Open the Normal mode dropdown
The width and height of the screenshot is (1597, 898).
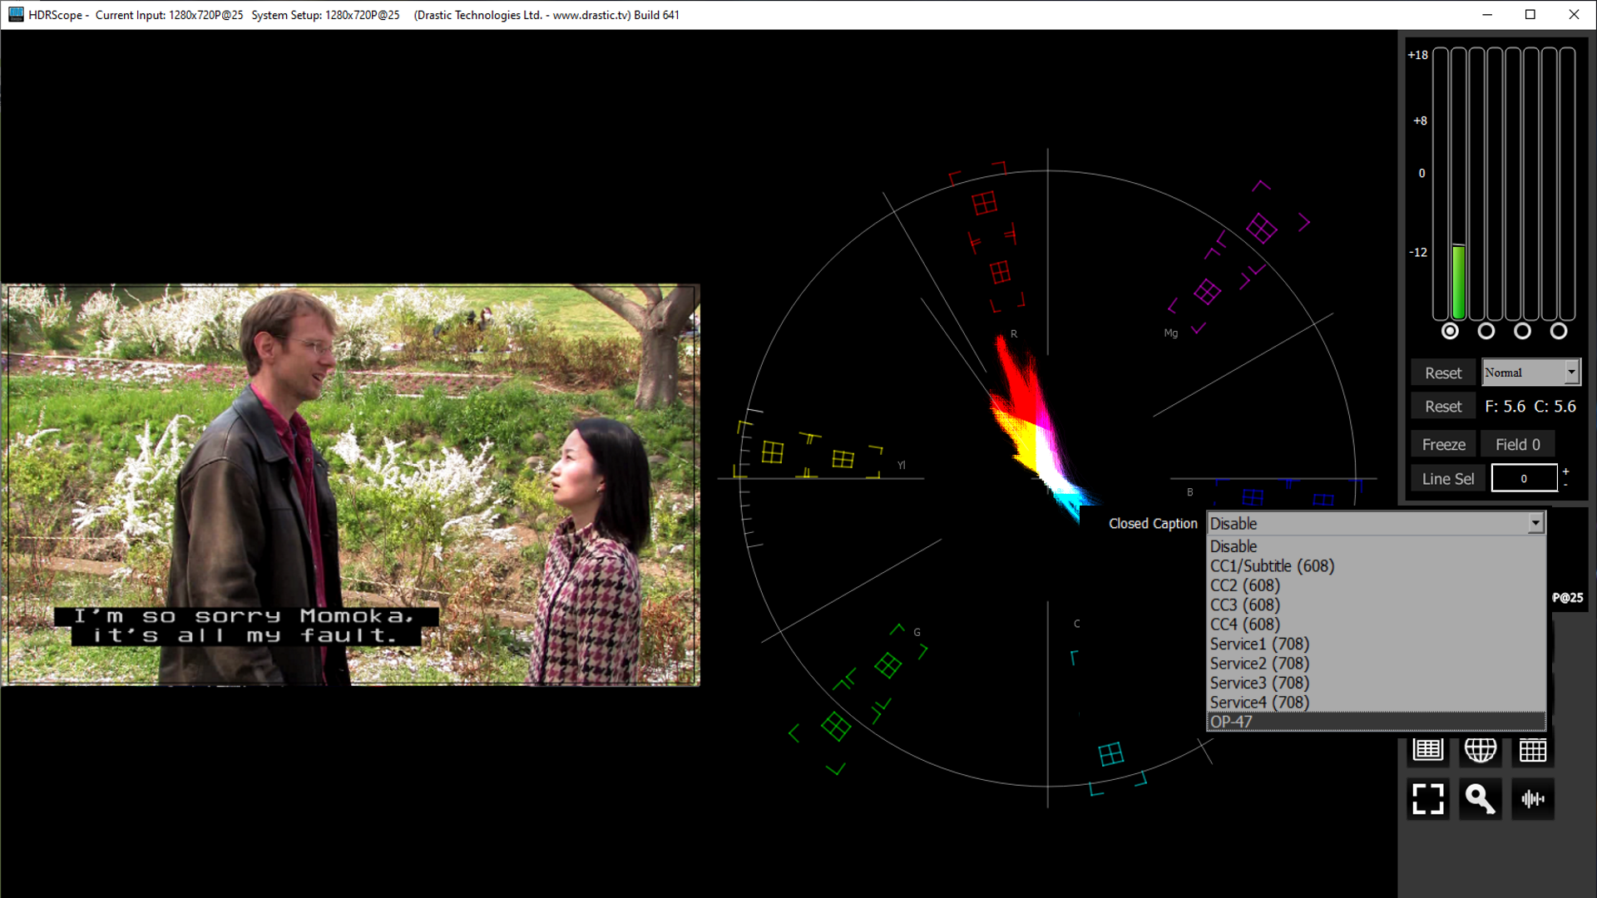tap(1530, 373)
